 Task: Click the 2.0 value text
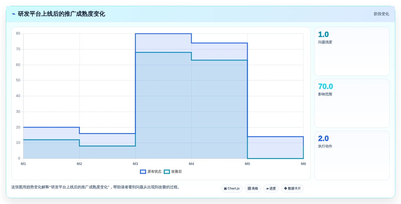point(323,139)
